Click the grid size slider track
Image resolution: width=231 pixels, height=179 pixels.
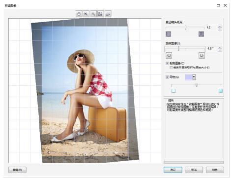[197, 85]
